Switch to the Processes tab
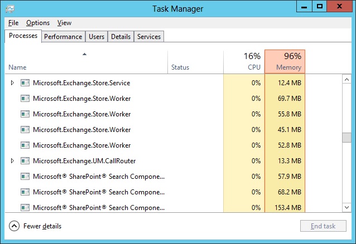Screen dimensions: 356x244 click(x=23, y=36)
